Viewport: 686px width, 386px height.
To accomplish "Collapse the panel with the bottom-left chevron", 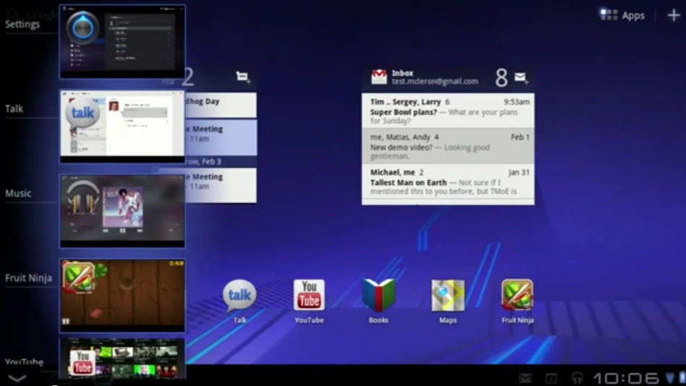I will click(x=17, y=377).
